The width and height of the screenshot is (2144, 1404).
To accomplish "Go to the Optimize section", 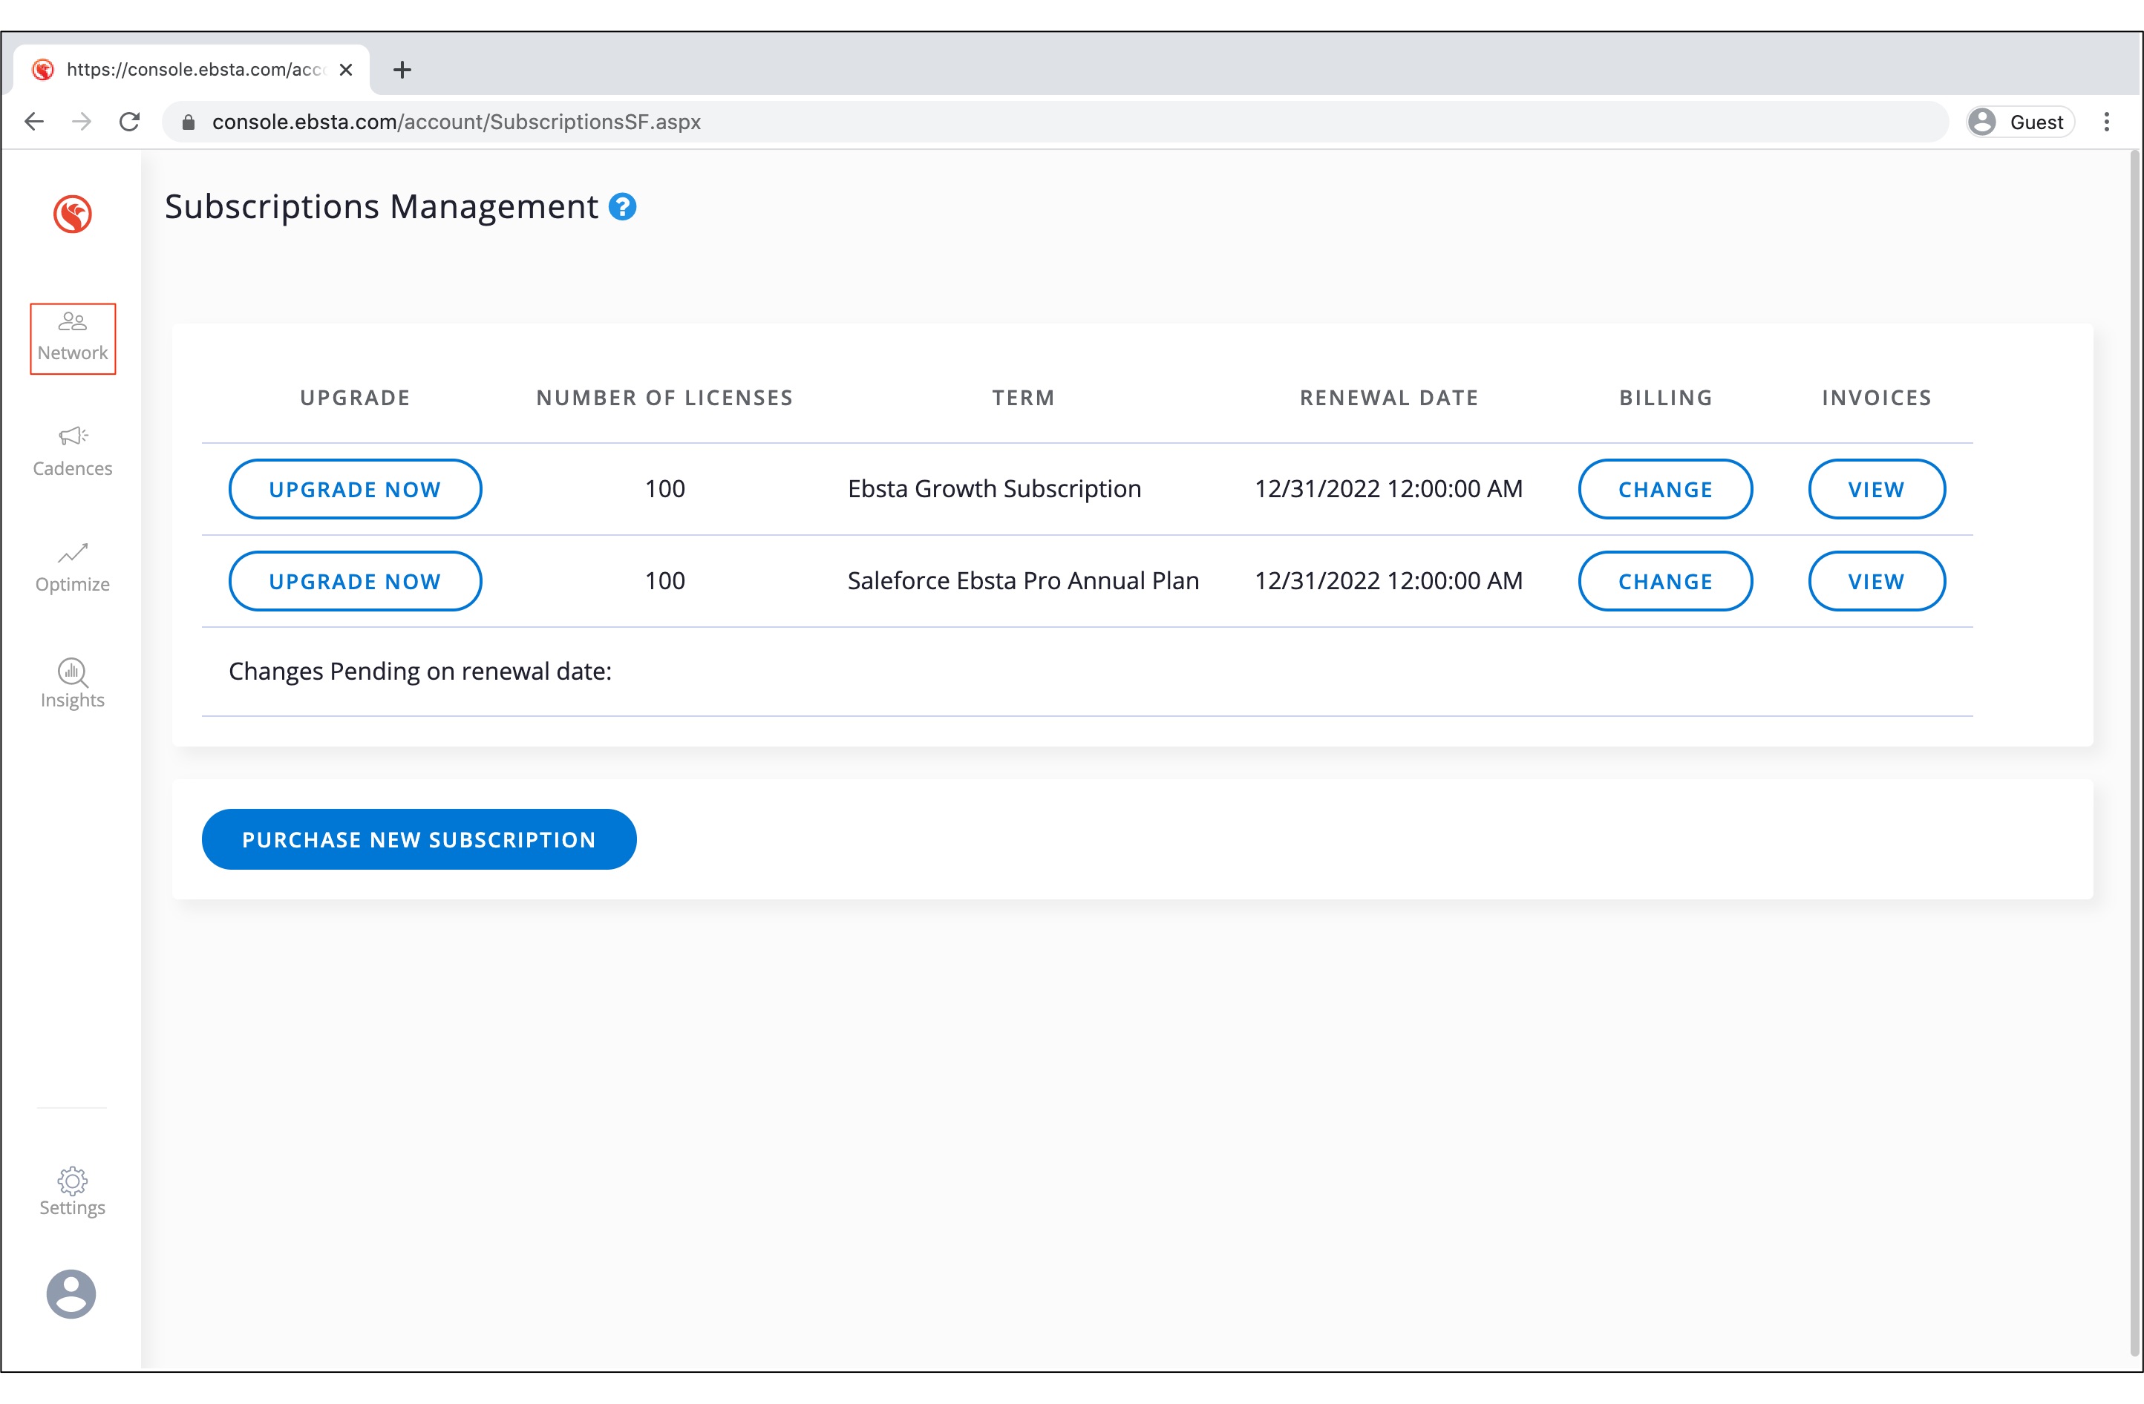I will click(73, 568).
